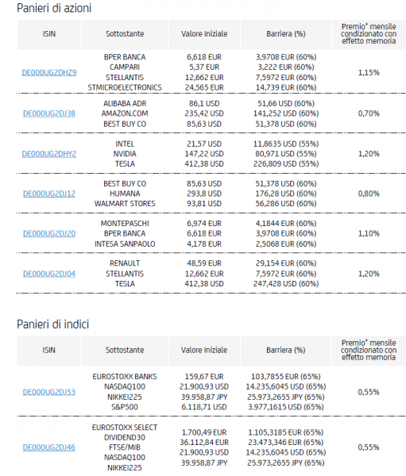Open ISIN link DE000UG2DJ04

[x=49, y=274]
